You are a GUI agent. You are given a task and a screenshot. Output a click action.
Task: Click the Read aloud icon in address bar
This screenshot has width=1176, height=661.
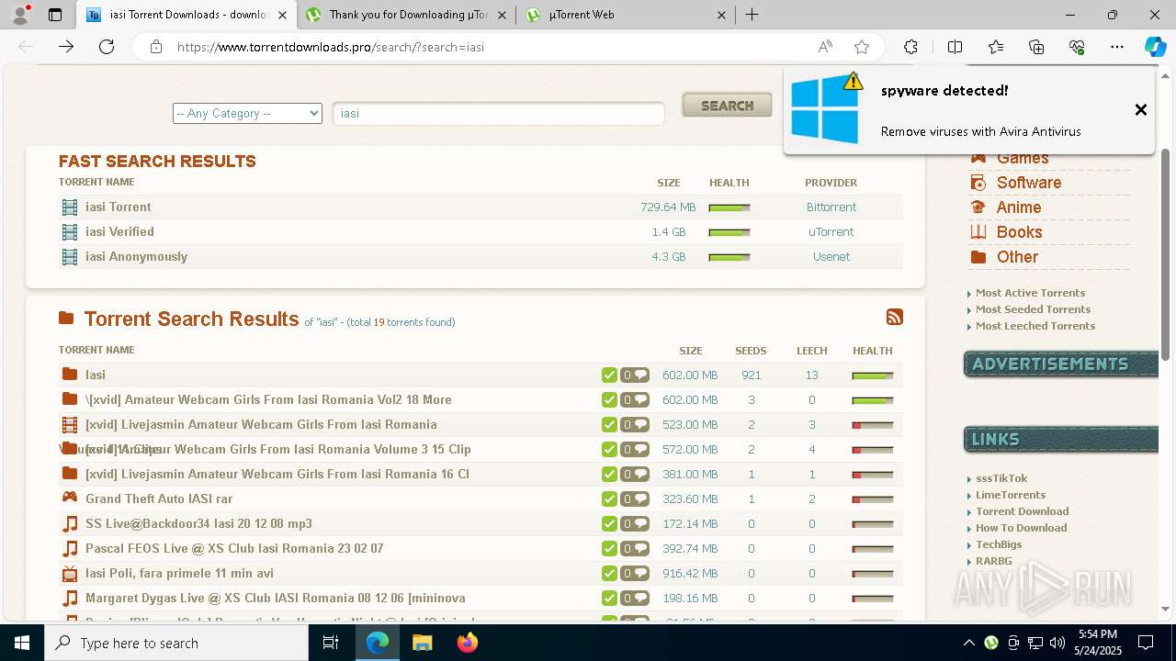tap(825, 47)
